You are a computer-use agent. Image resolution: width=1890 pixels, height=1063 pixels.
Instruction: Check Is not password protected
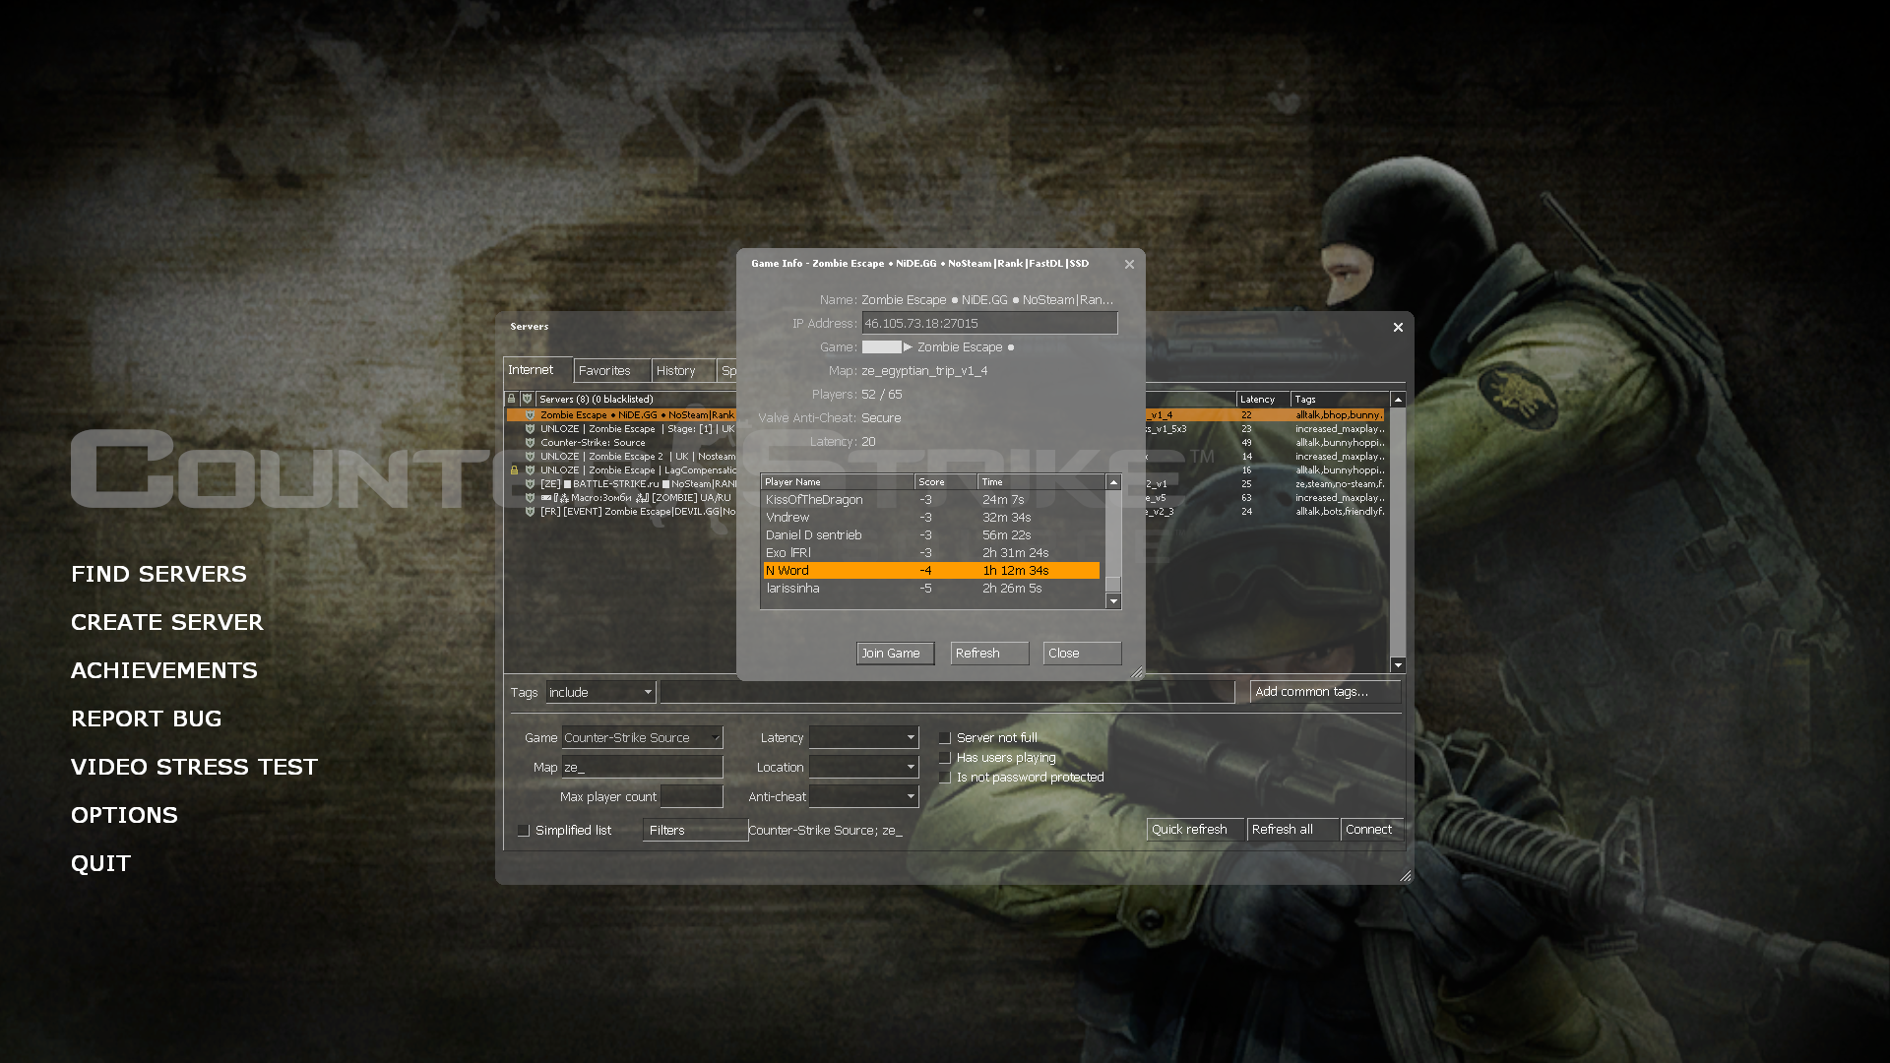click(x=945, y=777)
